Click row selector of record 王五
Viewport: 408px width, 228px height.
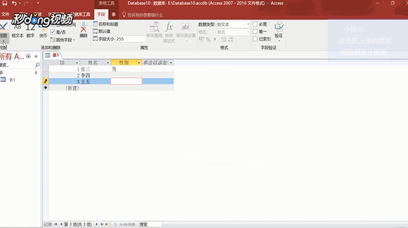tap(46, 81)
